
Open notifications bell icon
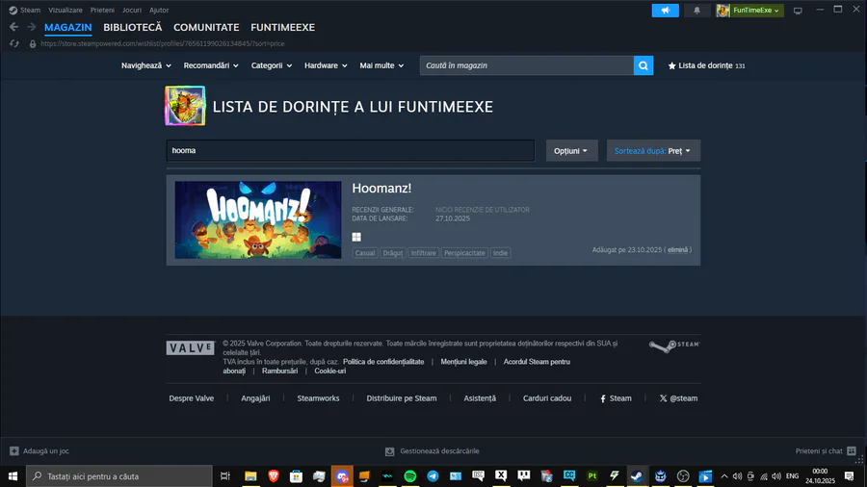tap(696, 10)
